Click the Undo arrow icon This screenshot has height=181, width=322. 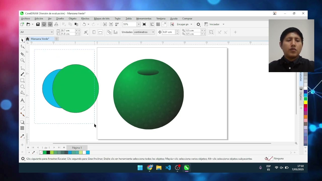tap(84, 24)
